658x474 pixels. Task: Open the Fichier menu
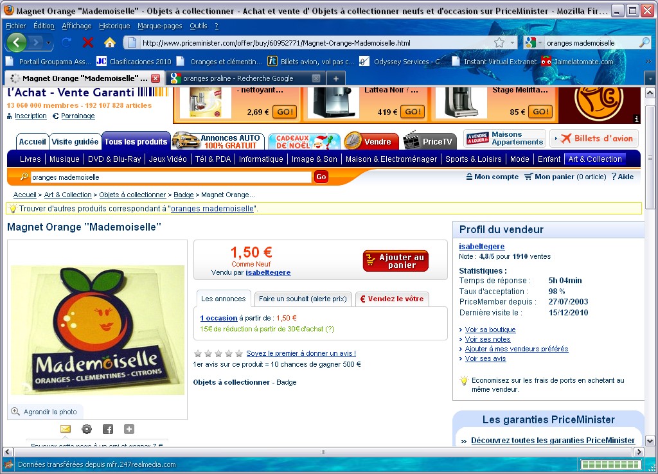[16, 26]
